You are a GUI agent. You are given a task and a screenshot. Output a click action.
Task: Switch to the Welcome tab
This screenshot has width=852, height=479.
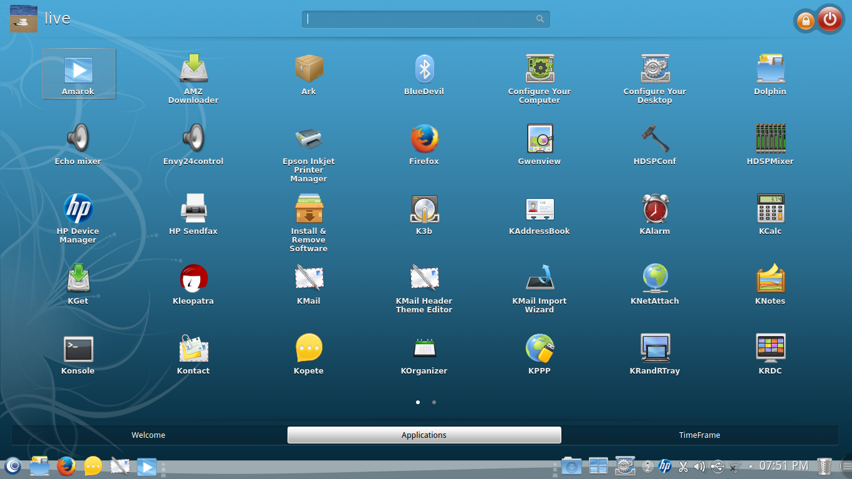(148, 435)
